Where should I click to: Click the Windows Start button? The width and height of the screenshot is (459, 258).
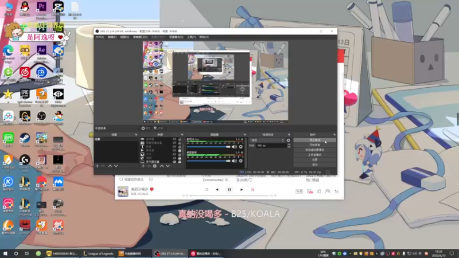tap(5, 253)
